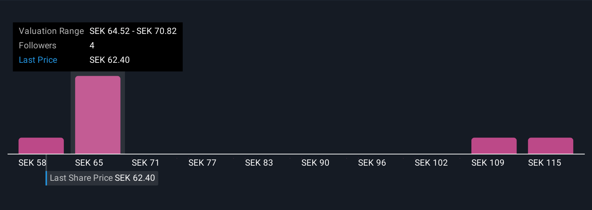592x210 pixels.
Task: Click the SEK 109 valuation bar
Action: point(494,146)
